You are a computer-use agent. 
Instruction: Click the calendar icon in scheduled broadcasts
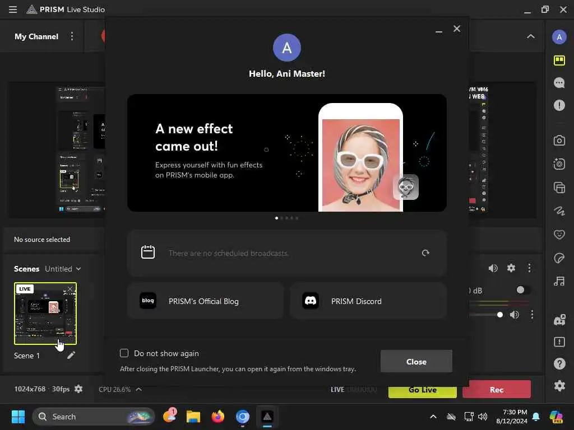(148, 252)
